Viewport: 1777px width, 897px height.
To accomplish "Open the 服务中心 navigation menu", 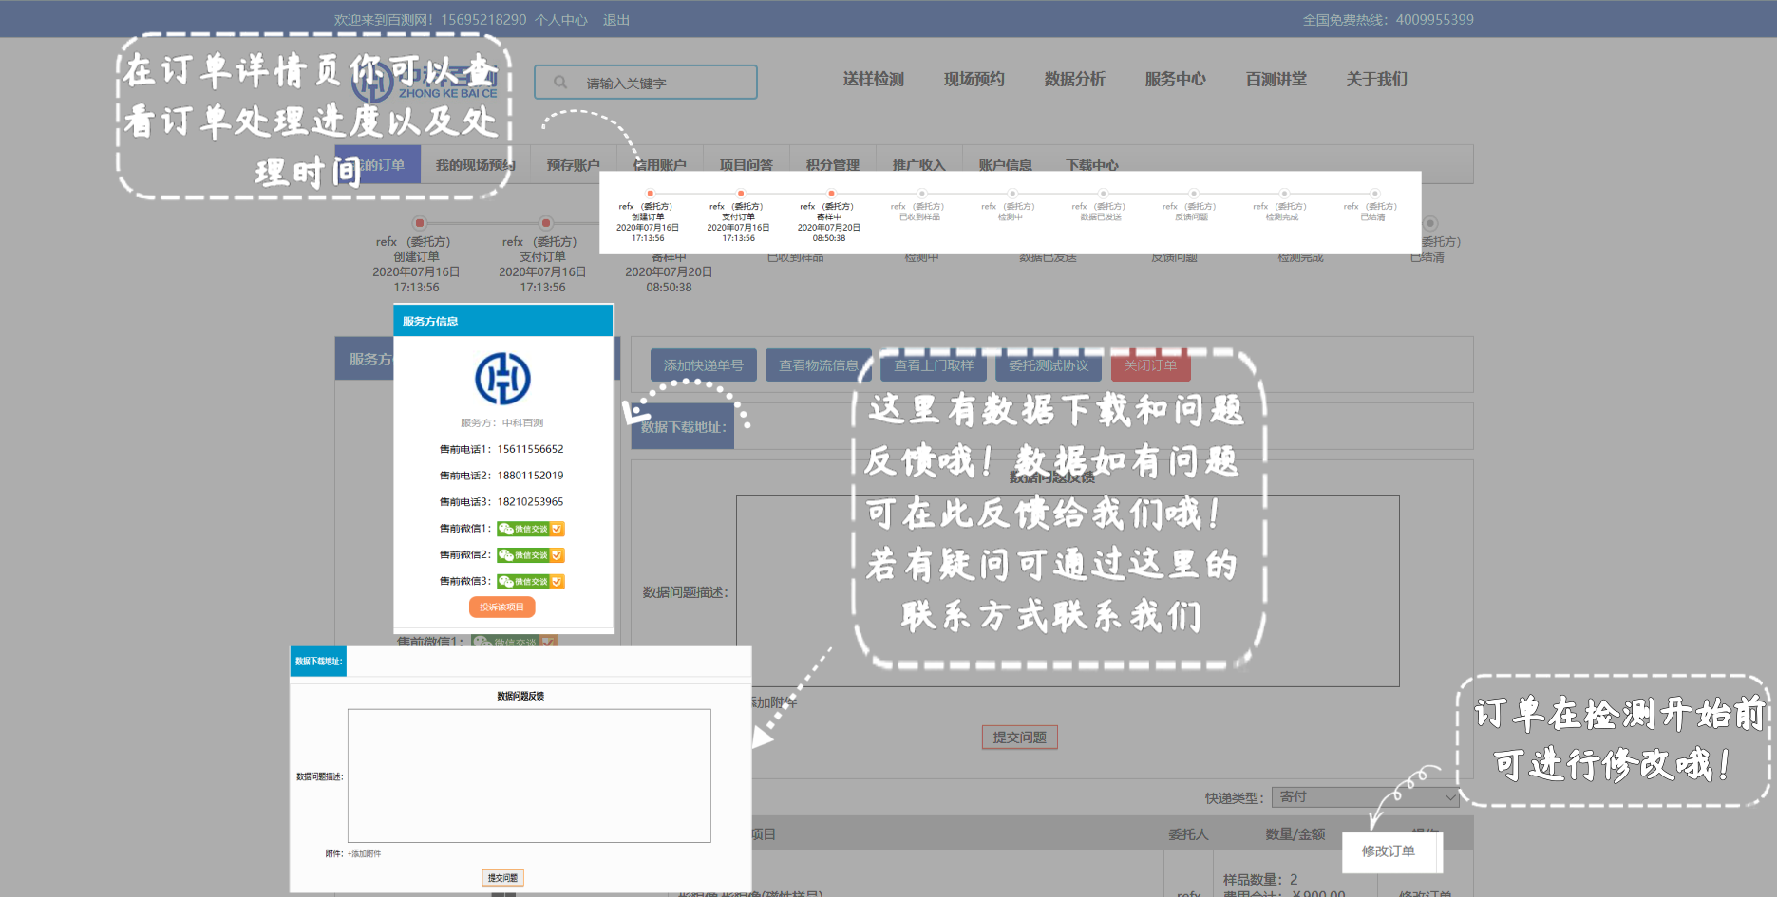I will (1175, 80).
